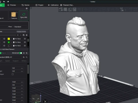The image size is (138, 103).
Task: Click the black filament 6 color swatch
Action: pyautogui.click(x=9, y=46)
